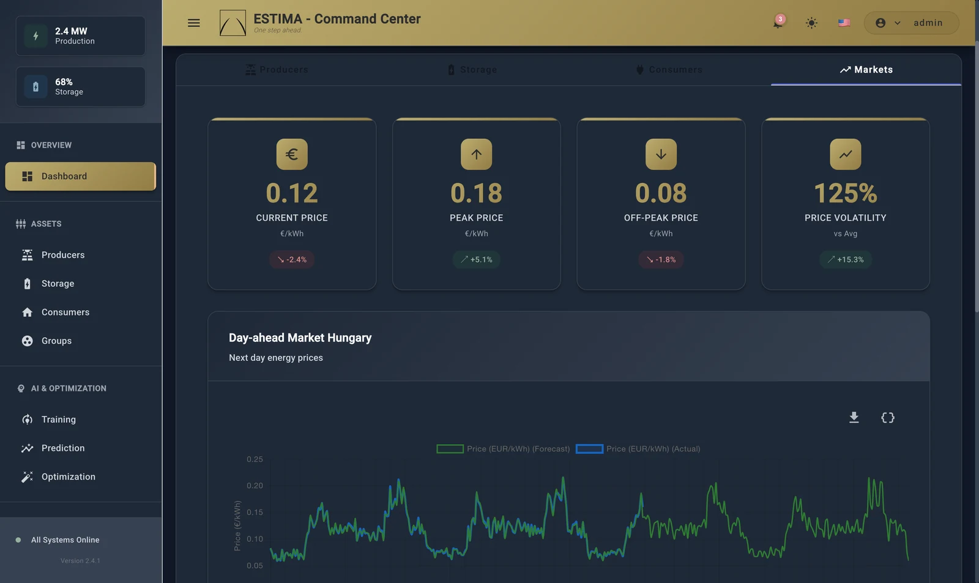The image size is (979, 583).
Task: Open Producers in the sidebar
Action: coord(81,255)
